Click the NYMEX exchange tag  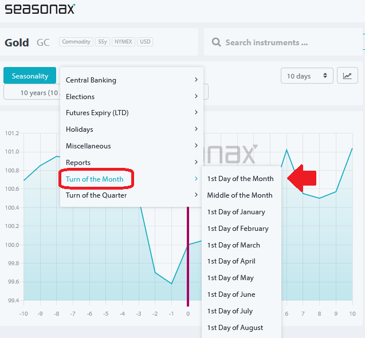click(x=124, y=42)
